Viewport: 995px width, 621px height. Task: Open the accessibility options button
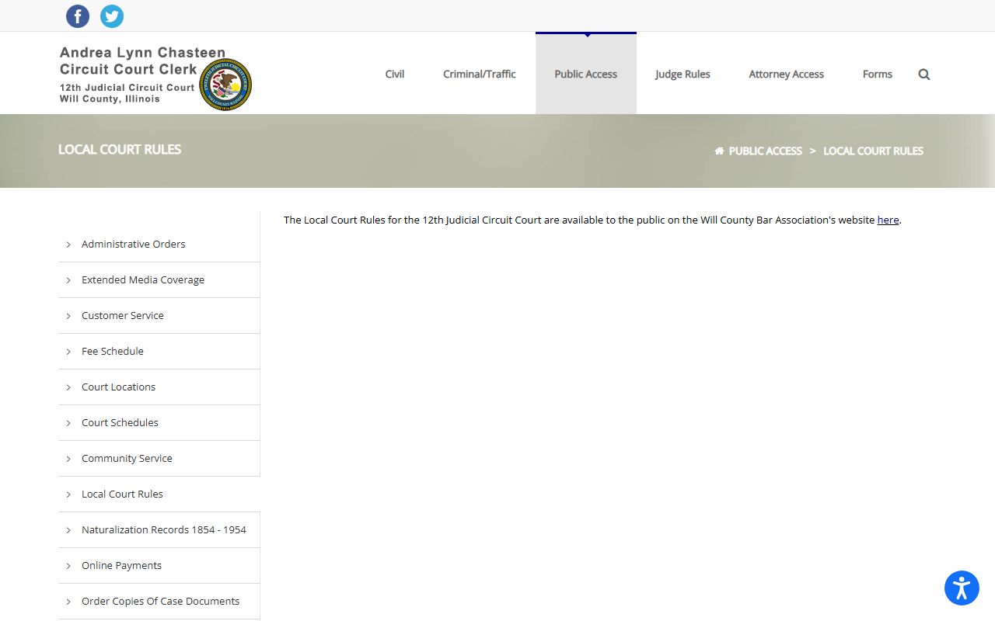click(x=962, y=588)
